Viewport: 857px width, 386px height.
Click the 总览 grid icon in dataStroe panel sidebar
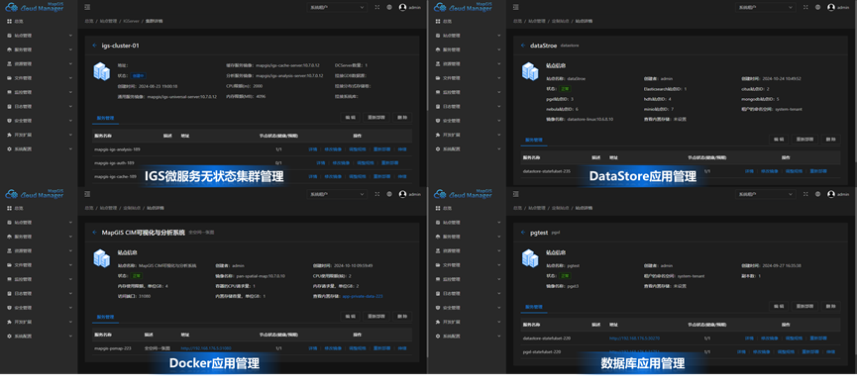pyautogui.click(x=437, y=22)
